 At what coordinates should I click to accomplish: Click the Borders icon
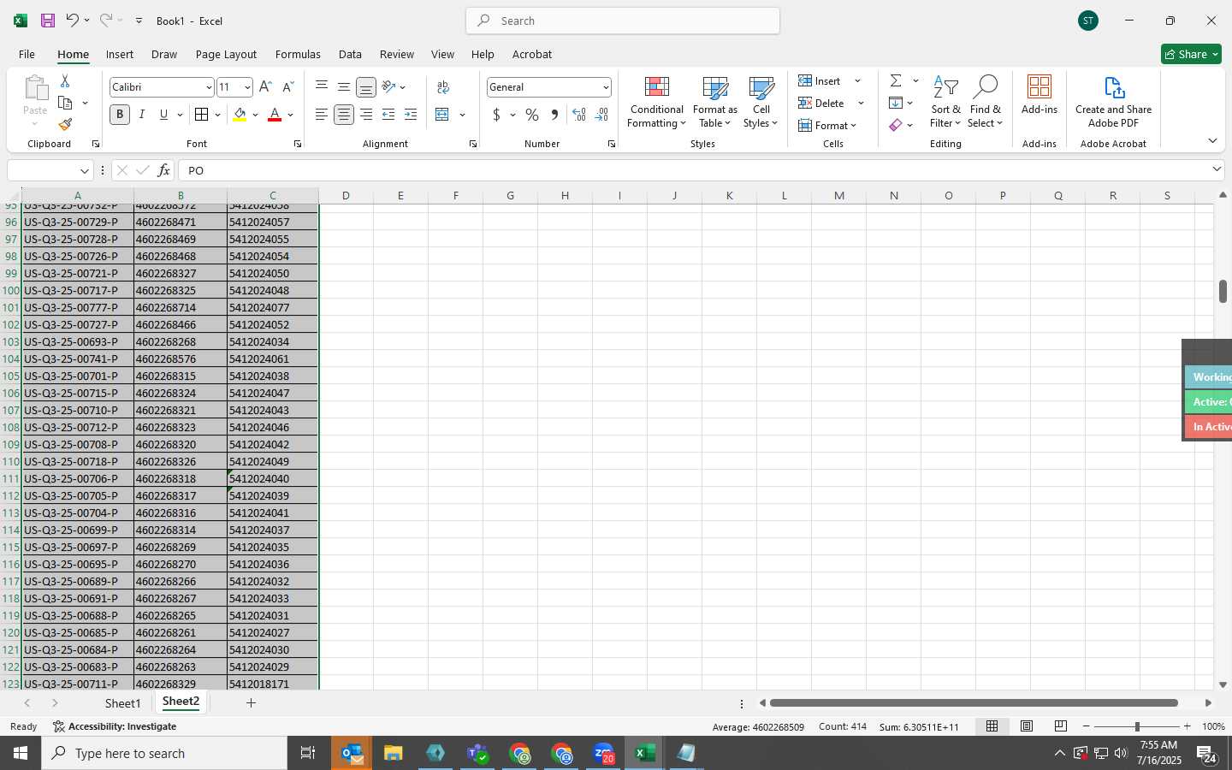click(x=201, y=115)
